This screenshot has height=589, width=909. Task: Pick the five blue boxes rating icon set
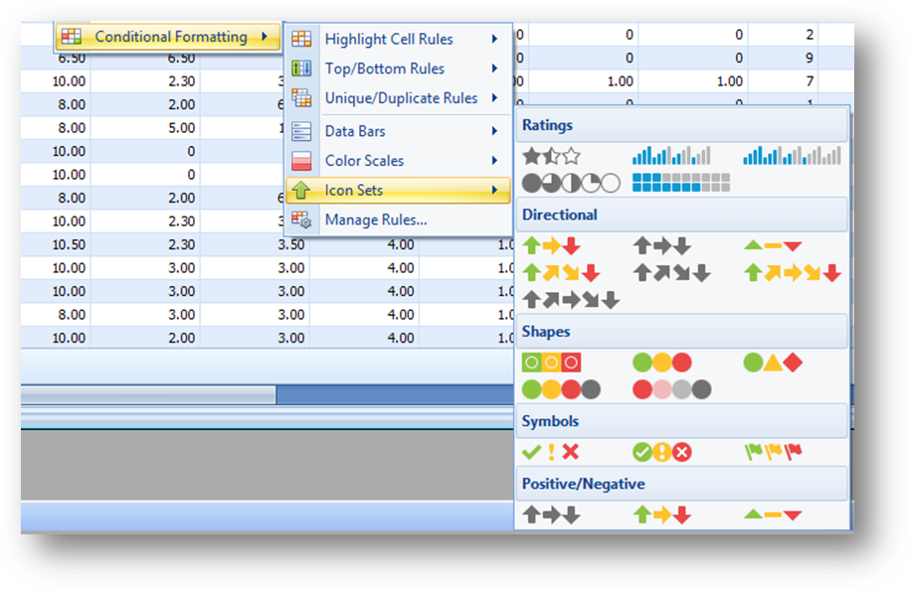(681, 183)
